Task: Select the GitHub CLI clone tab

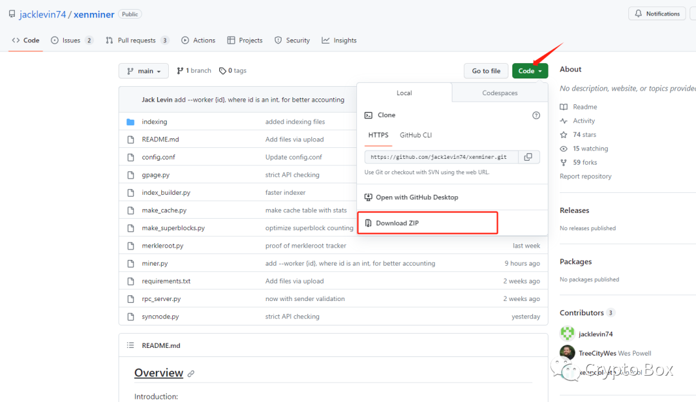Action: click(416, 135)
